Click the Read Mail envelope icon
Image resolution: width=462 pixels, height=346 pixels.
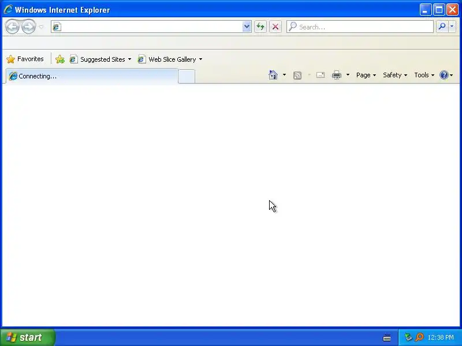coord(321,75)
